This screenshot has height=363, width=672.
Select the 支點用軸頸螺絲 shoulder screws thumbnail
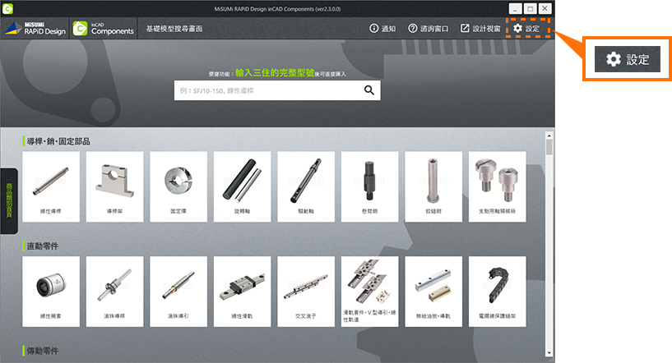pos(497,186)
